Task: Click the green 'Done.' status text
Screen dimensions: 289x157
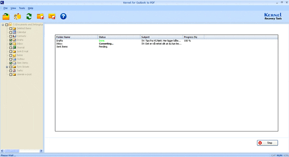Action: point(102,40)
